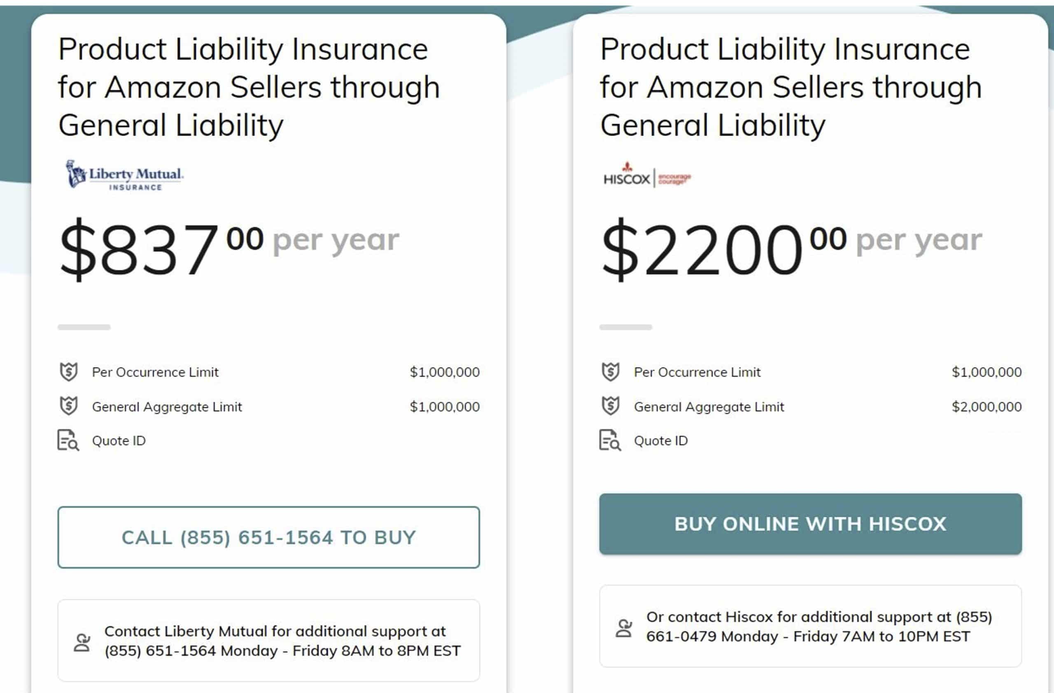Select the $837 per year price

[x=229, y=249]
